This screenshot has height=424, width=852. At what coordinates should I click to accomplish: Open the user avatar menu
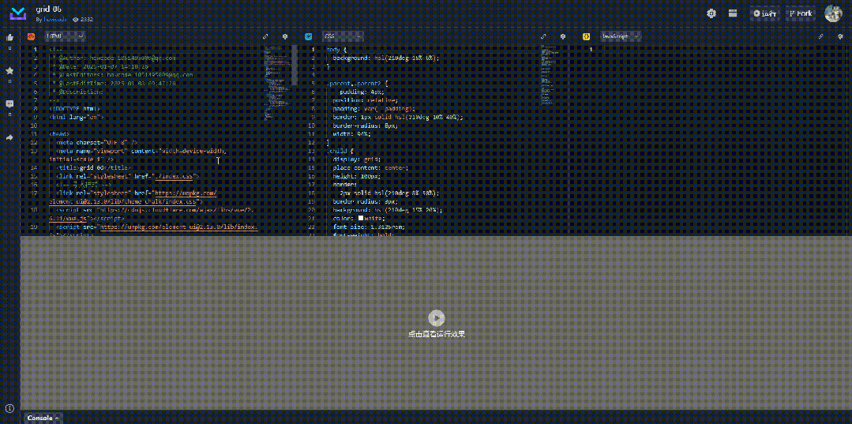point(834,13)
